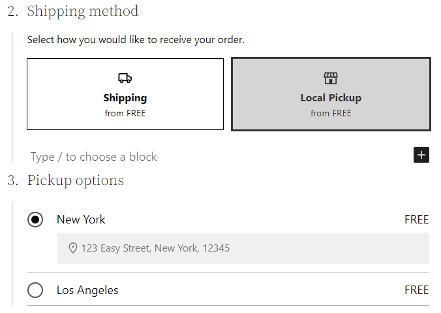Click the "Select how you would like" description
This screenshot has height=313, width=441.
tap(136, 40)
